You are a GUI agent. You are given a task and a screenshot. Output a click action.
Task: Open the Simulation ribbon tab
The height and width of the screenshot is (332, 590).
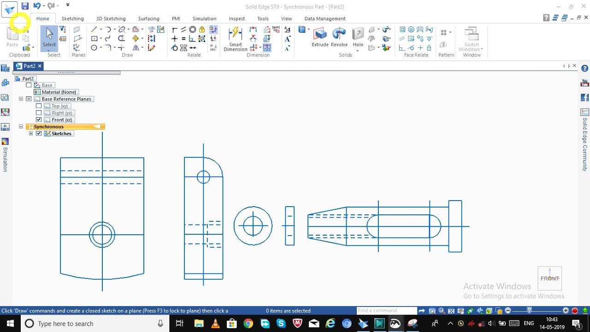(x=204, y=18)
